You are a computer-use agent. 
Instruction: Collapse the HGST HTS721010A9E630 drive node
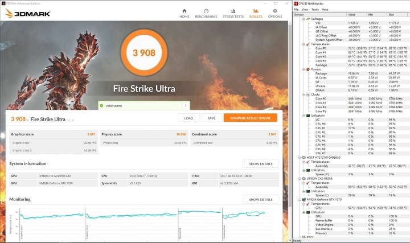coord(300,158)
